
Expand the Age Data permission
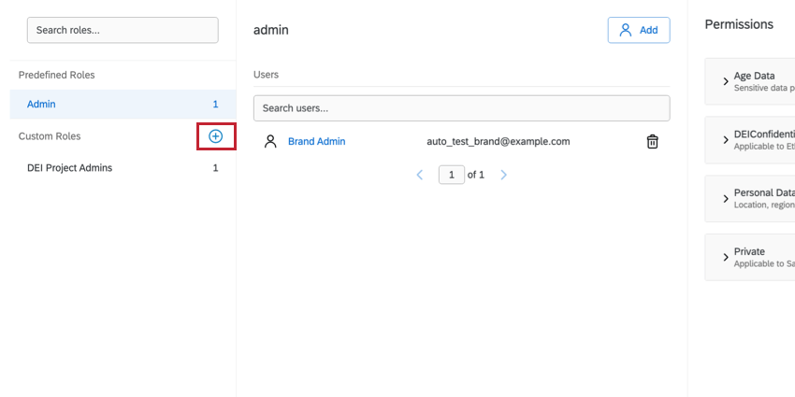tap(726, 81)
